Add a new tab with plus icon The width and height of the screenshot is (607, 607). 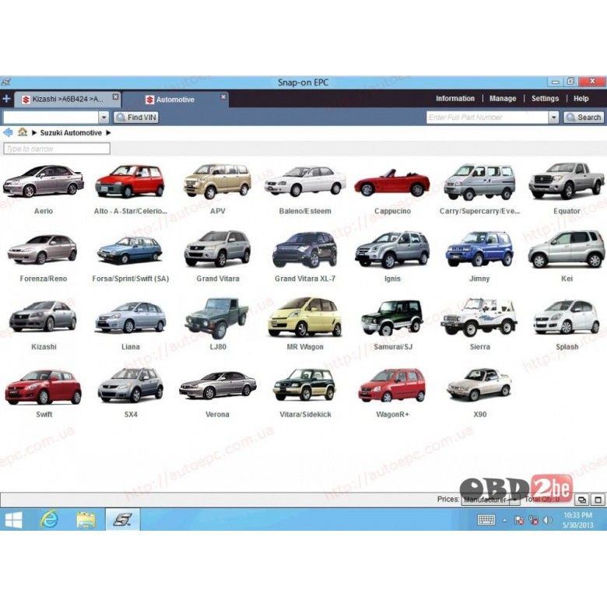click(6, 99)
